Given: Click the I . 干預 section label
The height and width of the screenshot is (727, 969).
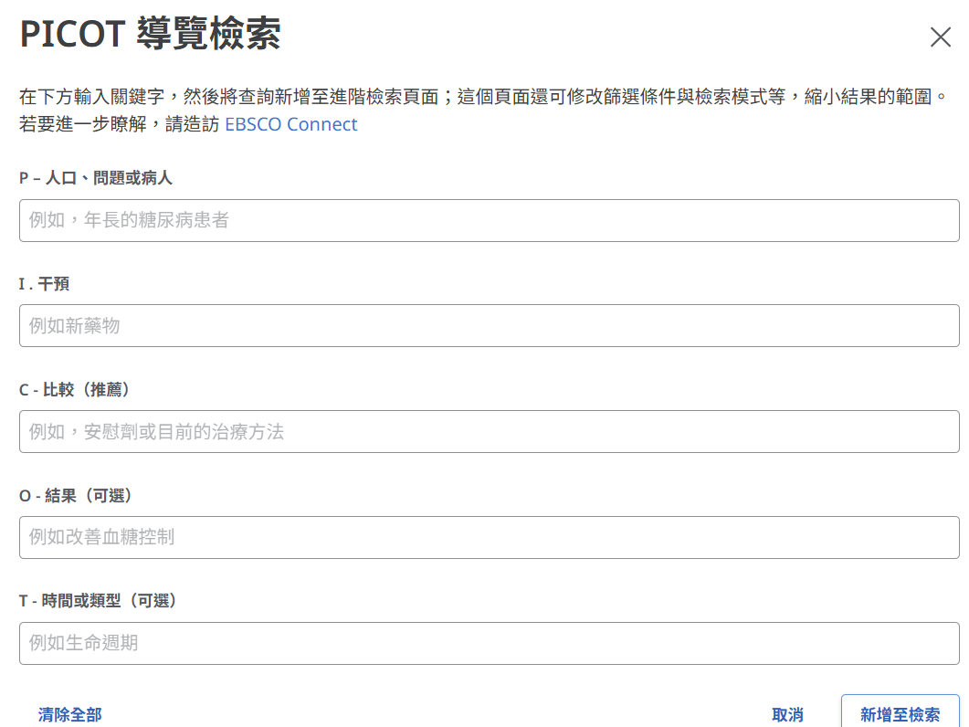Looking at the screenshot, I should [x=44, y=284].
